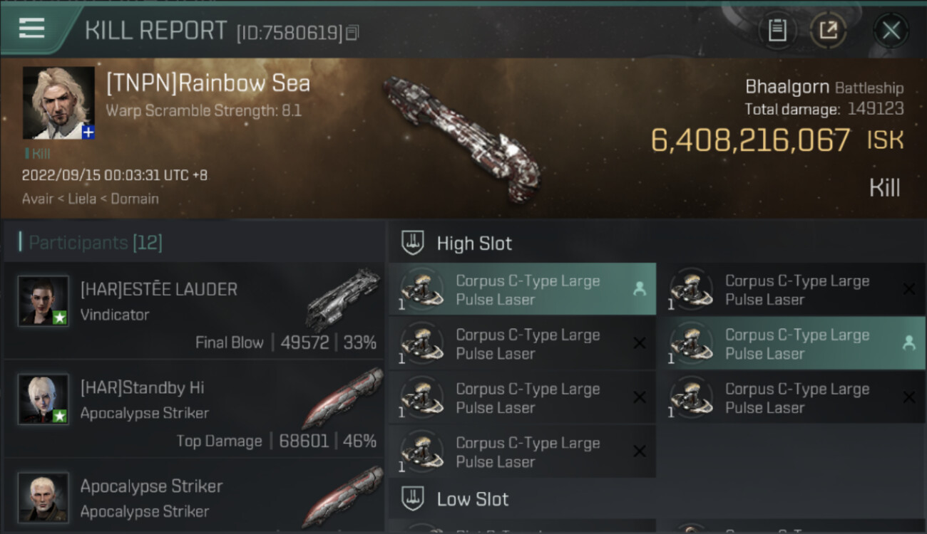Click the share kill report icon
Viewport: 927px width, 534px height.
coord(828,31)
